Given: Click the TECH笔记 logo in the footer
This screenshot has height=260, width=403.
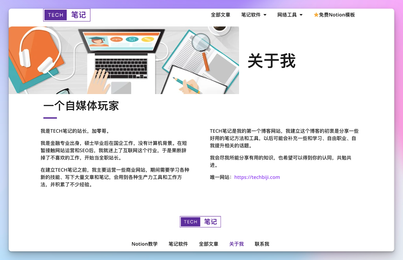Looking at the screenshot, I should (200, 222).
